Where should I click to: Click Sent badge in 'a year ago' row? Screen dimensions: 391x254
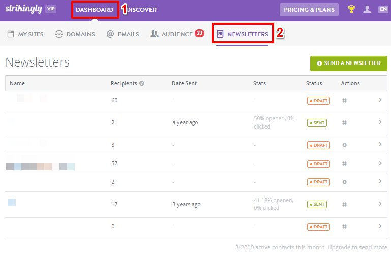tap(317, 123)
